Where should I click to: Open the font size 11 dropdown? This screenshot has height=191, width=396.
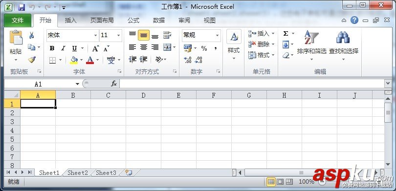pos(118,35)
